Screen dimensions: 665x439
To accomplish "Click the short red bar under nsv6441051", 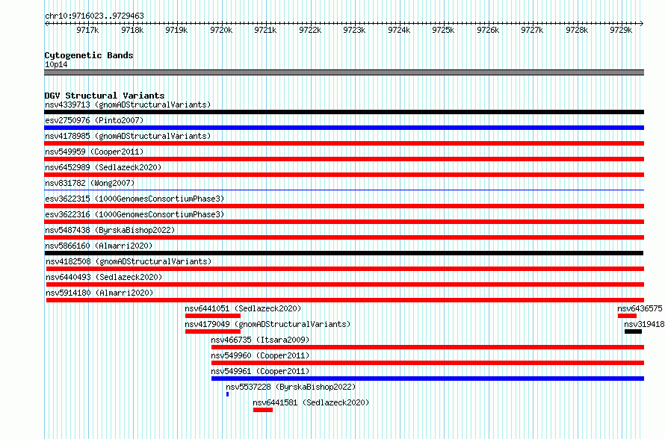I will pos(213,316).
